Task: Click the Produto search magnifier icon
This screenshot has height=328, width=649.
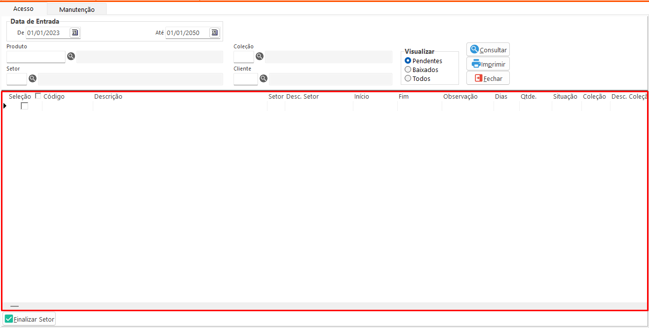Action: (x=71, y=57)
